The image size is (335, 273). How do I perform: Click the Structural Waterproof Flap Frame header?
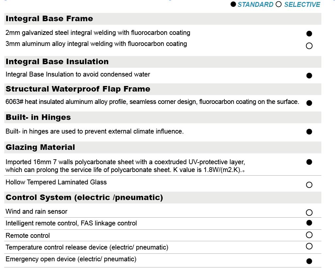(78, 89)
